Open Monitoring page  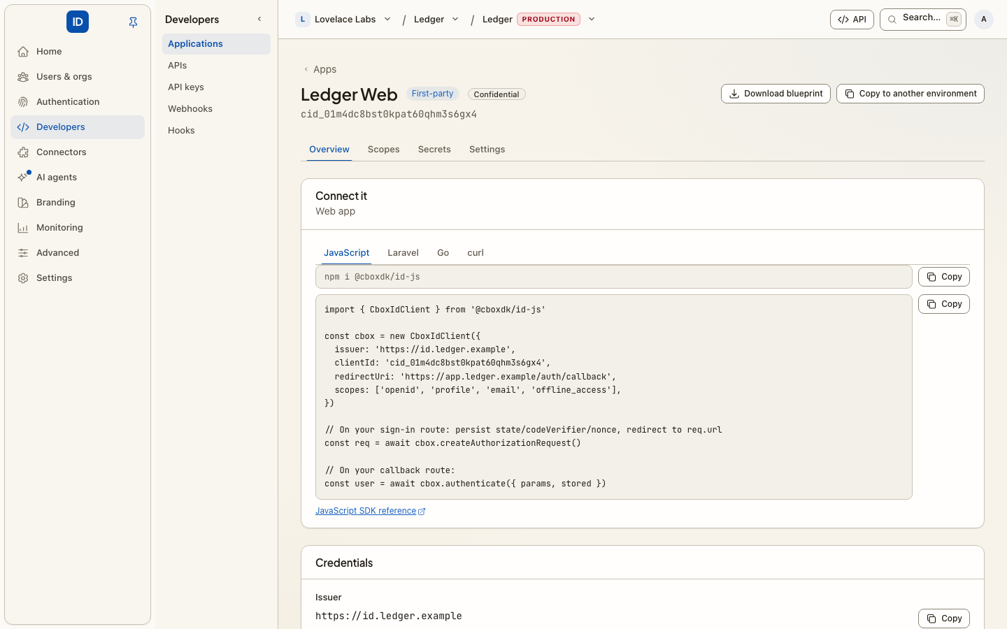[x=78, y=228]
